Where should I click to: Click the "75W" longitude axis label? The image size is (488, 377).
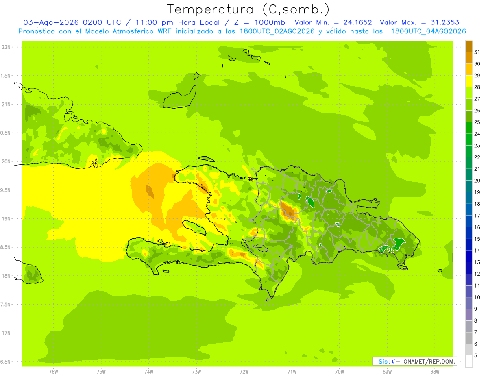tap(101, 372)
